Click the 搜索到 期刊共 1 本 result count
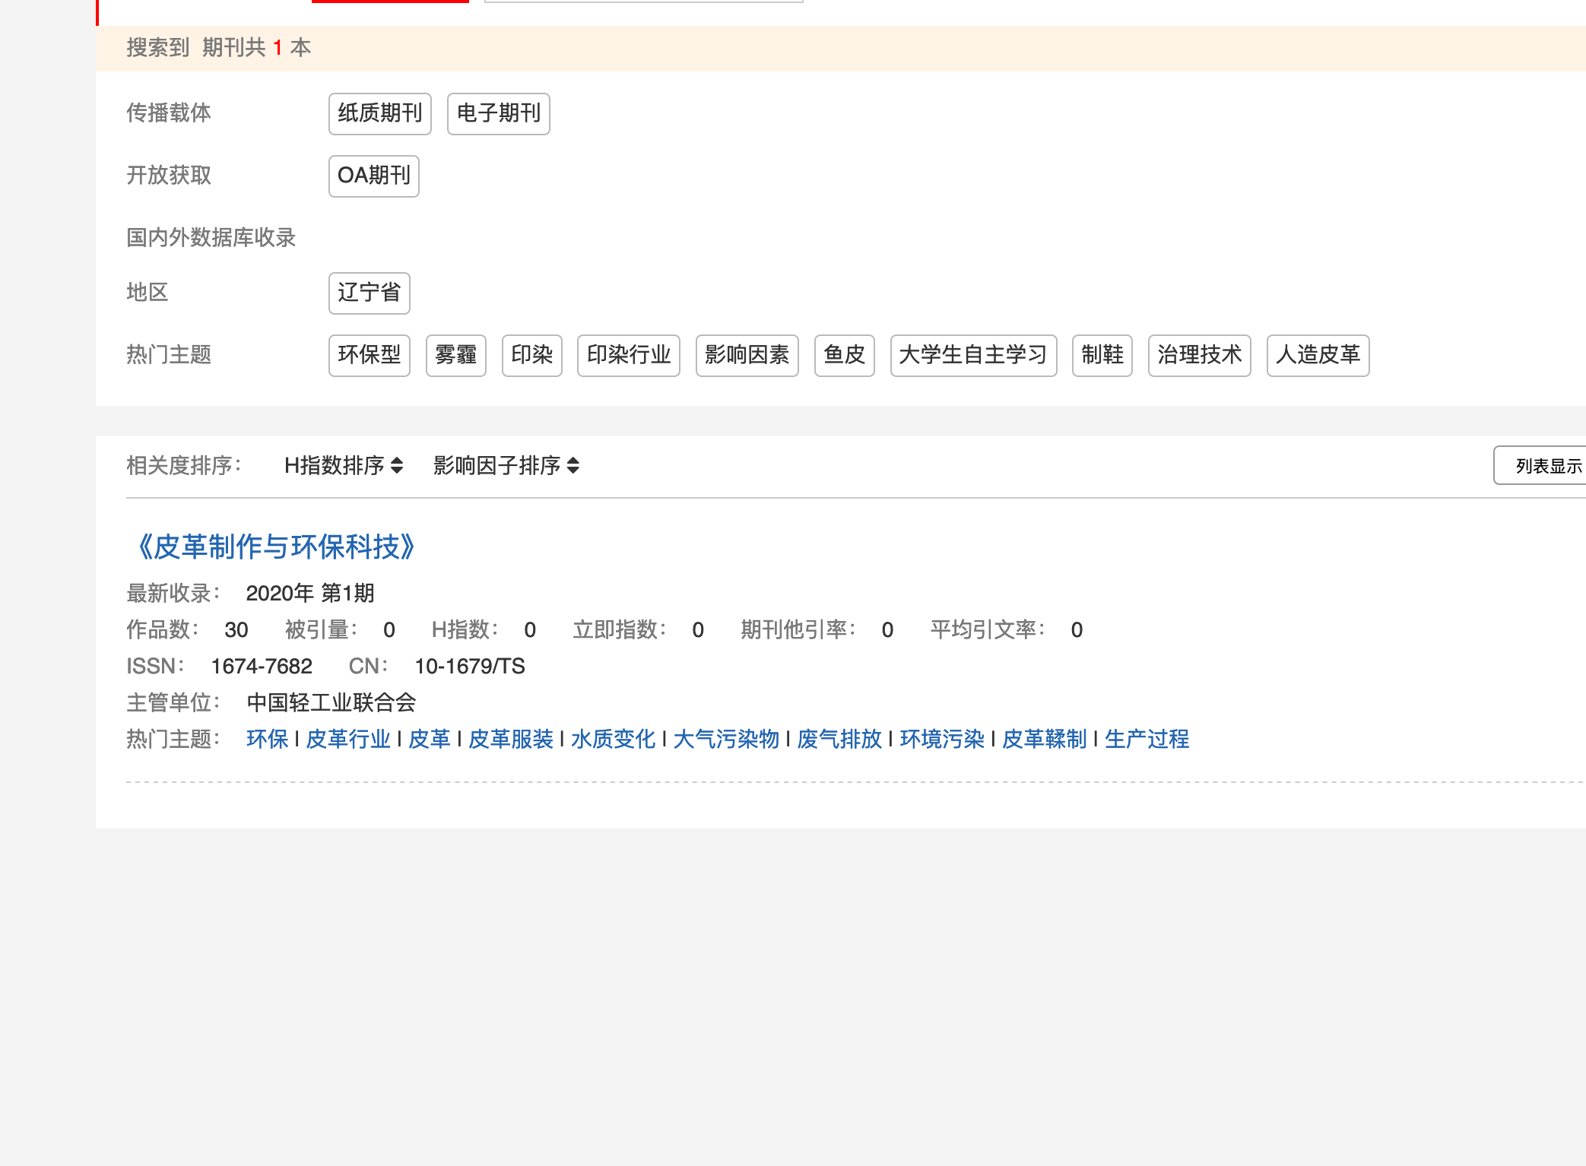This screenshot has height=1166, width=1586. pyautogui.click(x=219, y=48)
